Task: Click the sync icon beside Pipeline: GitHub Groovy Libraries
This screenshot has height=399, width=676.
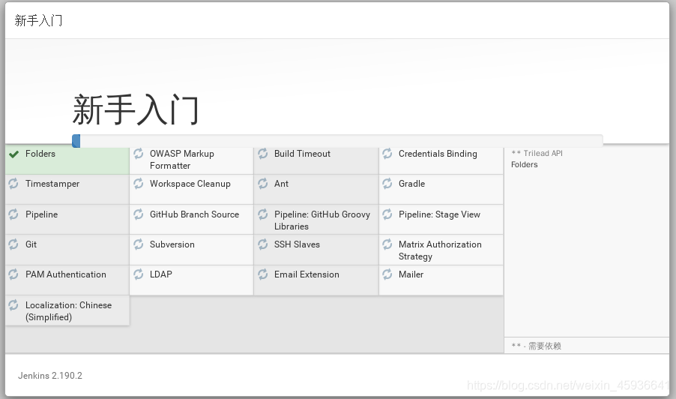Action: 263,214
